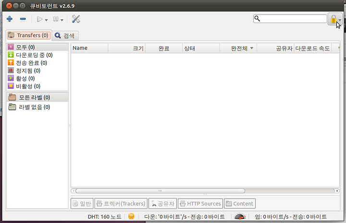Click the orange completed filter icon
This screenshot has width=346, height=223.
click(11, 62)
